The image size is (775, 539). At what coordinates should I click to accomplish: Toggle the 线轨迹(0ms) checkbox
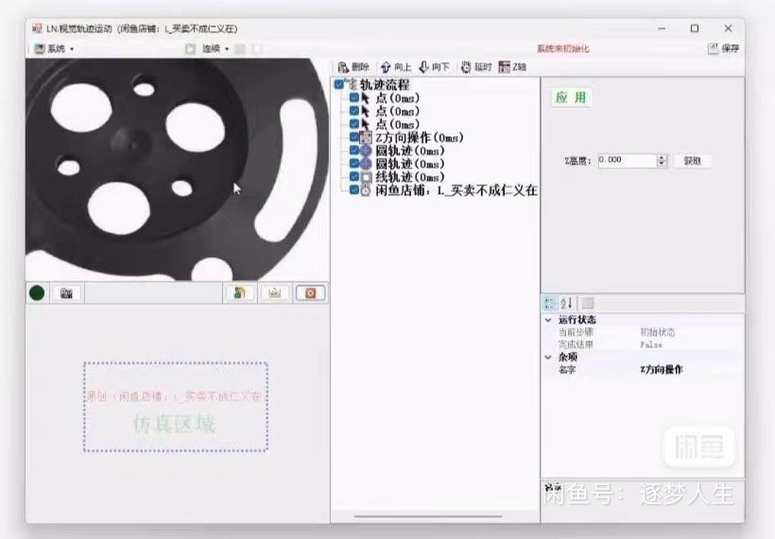point(354,177)
